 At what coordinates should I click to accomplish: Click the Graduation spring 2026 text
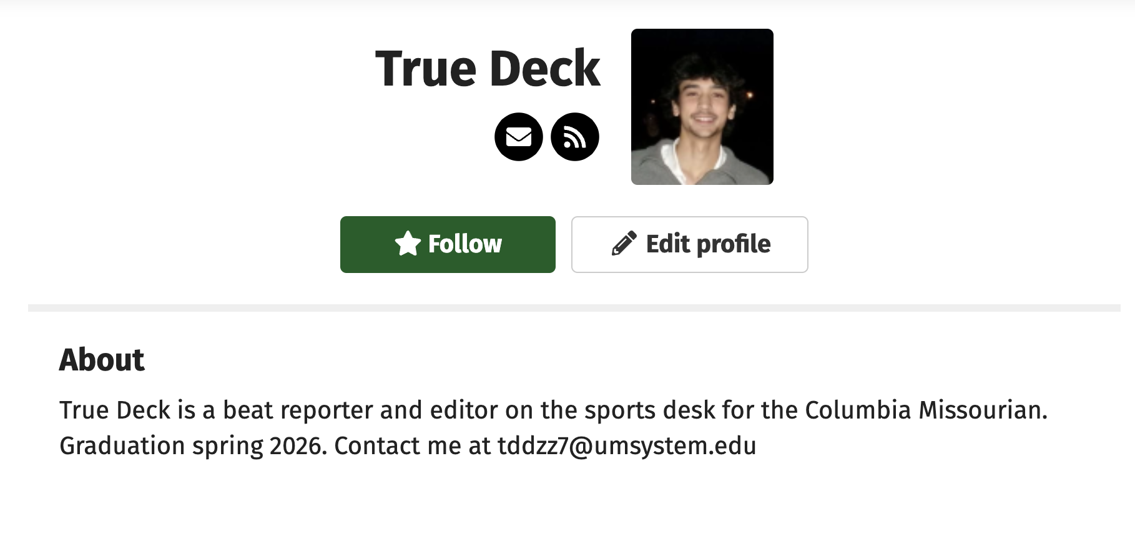pos(193,446)
